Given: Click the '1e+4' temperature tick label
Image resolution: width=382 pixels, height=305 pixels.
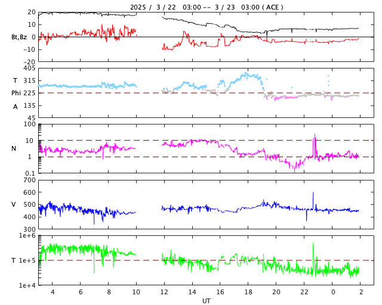Looking at the screenshot, I should click(x=27, y=285).
